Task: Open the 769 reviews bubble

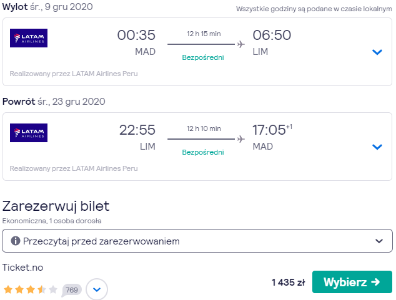Action: (72, 290)
